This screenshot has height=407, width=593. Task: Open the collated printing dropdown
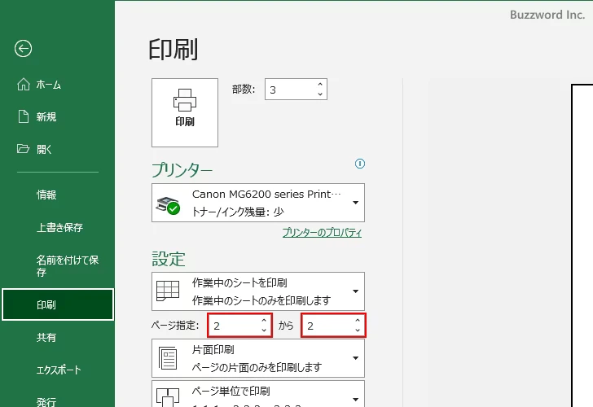pos(355,397)
